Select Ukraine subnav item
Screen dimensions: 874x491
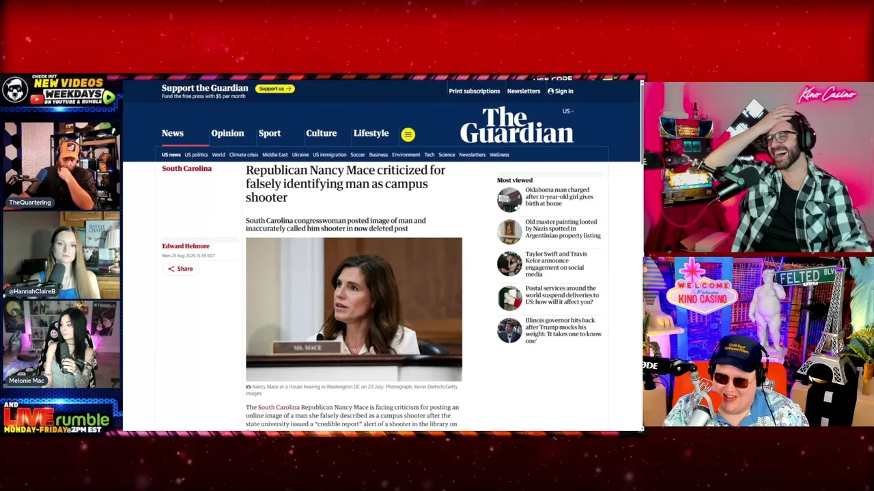pos(300,155)
